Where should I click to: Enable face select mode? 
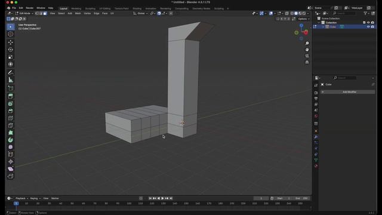[x=45, y=13]
